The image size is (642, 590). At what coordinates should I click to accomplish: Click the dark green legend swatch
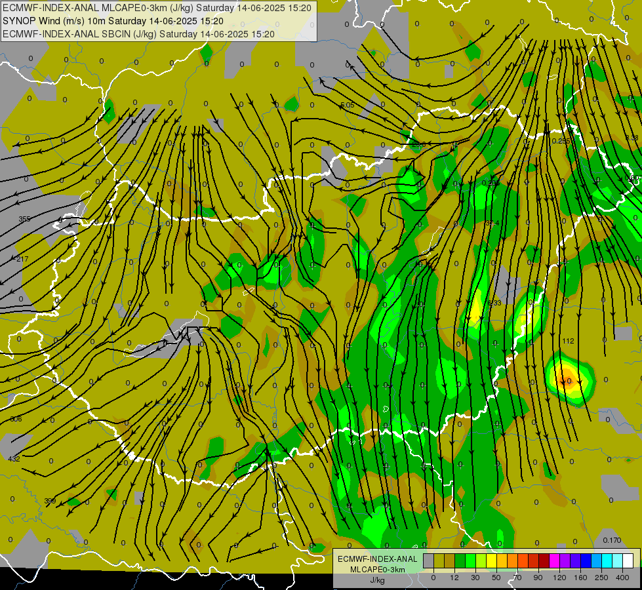point(460,560)
